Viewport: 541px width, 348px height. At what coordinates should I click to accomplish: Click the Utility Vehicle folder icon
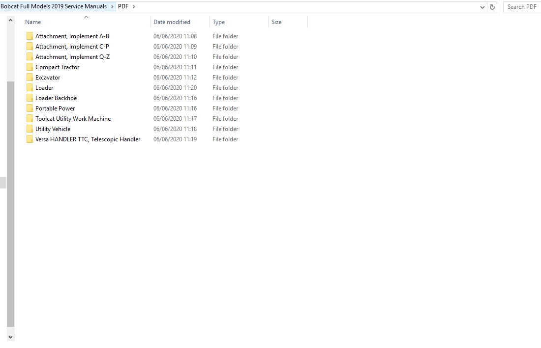[x=30, y=129]
